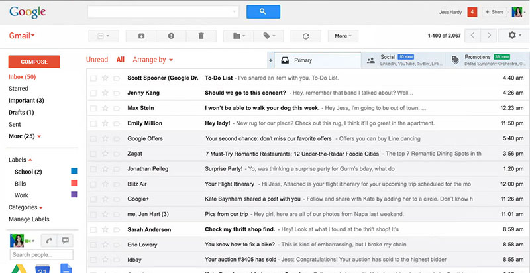
Task: Mark the Sarah Anderson email important
Action: [x=117, y=230]
